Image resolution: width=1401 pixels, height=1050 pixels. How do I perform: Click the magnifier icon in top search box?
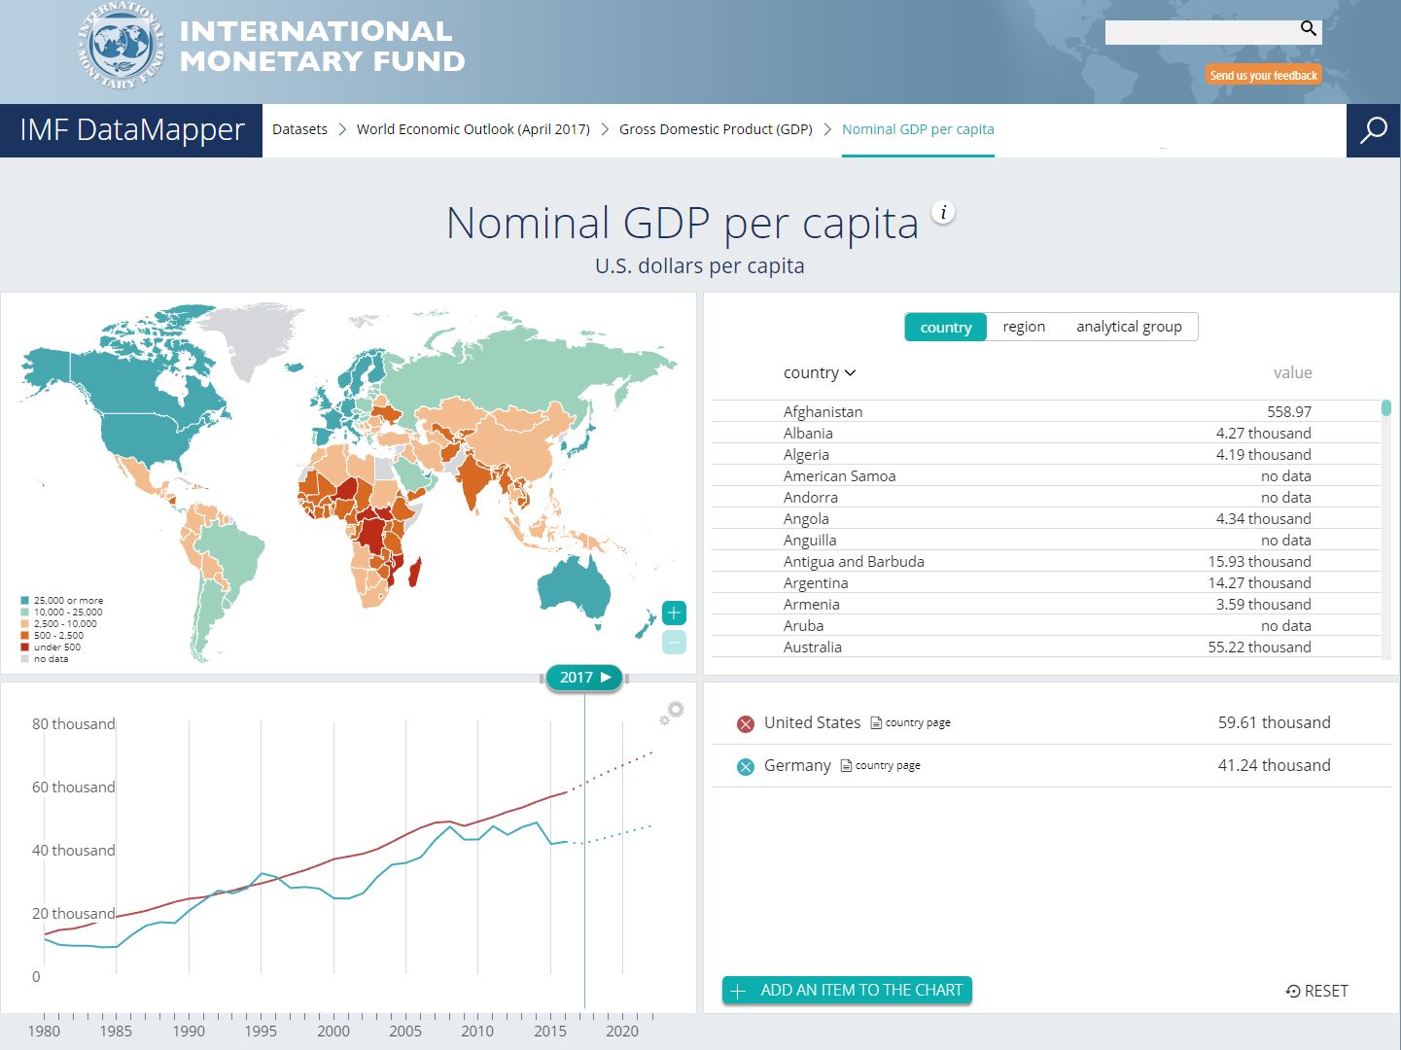coord(1309,29)
